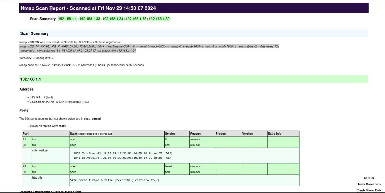Click the Nmap Scan Report title banner

click(194, 8)
